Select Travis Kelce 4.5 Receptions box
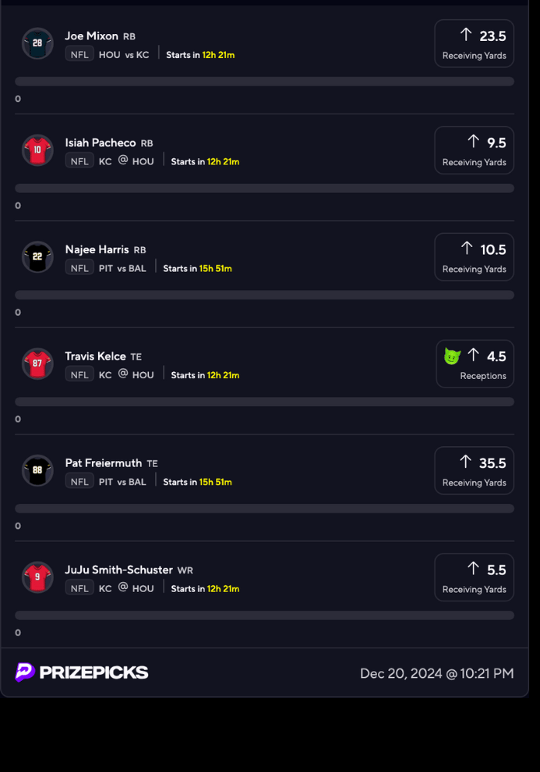This screenshot has width=540, height=772. (474, 364)
